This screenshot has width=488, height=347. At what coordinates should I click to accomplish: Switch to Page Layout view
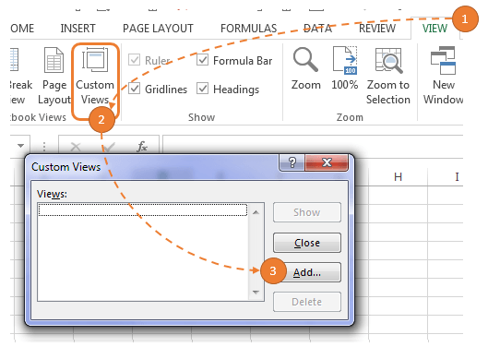click(54, 76)
